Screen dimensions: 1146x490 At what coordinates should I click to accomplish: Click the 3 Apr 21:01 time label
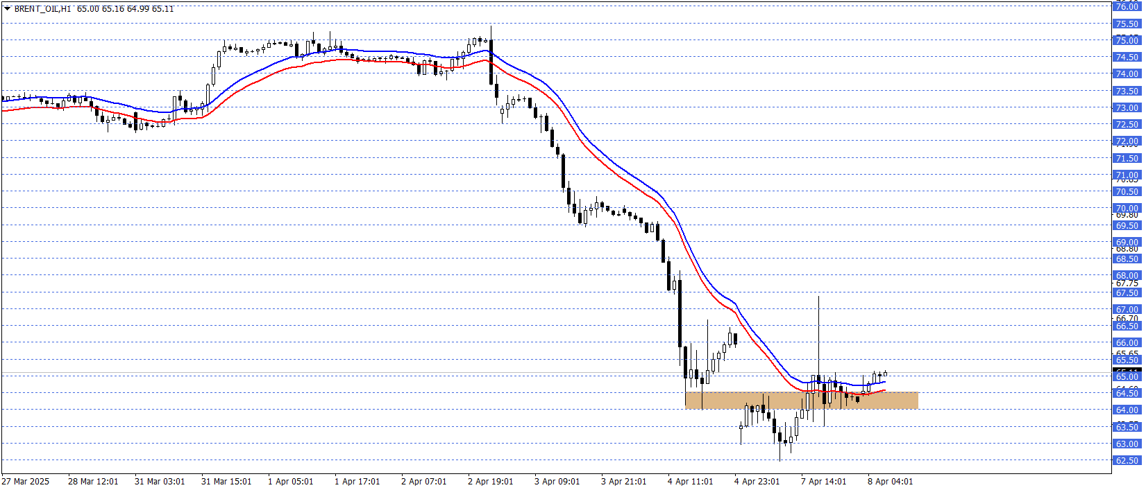pos(624,482)
